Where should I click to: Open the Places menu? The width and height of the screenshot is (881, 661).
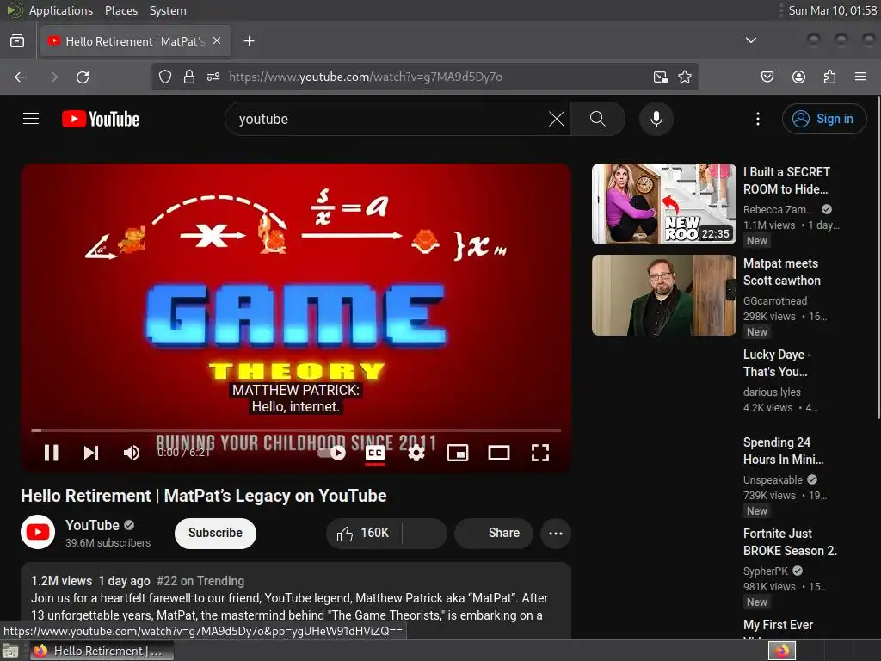(x=121, y=10)
